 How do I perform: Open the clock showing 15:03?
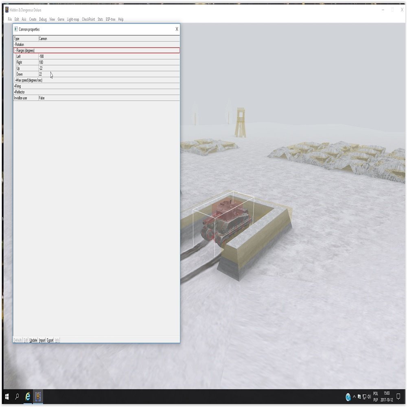click(x=387, y=396)
